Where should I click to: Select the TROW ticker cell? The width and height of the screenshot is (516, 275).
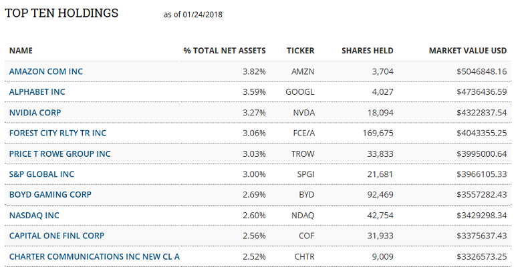[303, 154]
